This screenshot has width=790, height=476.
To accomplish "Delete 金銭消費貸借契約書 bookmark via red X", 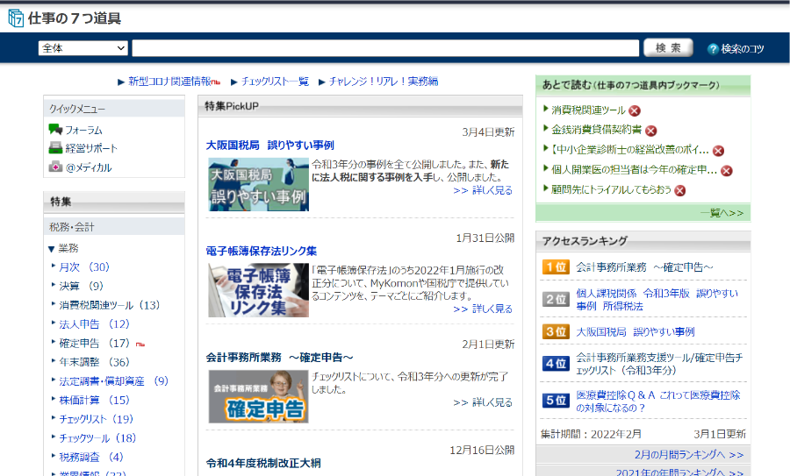I will [651, 131].
